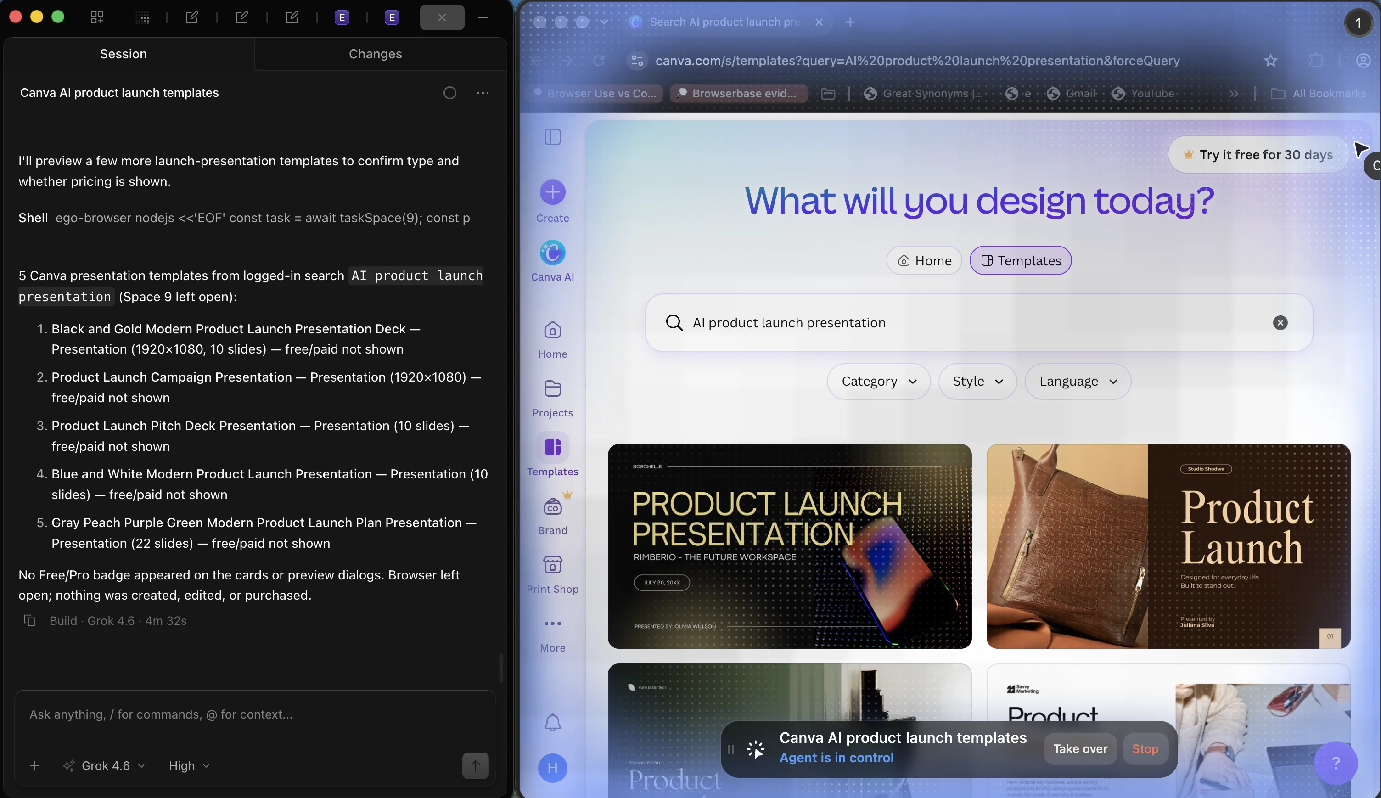Open the Browserbase evid... bookmark

738,94
